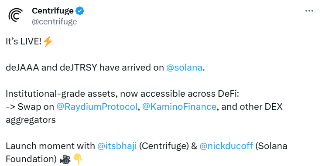Click the "-> Swap on" text
The height and width of the screenshot is (166, 322).
tap(30, 107)
